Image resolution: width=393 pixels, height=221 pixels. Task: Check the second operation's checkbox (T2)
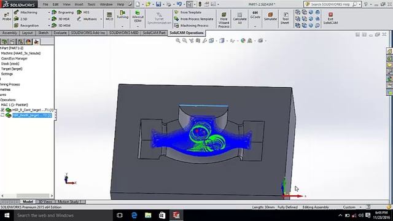(x=2, y=115)
